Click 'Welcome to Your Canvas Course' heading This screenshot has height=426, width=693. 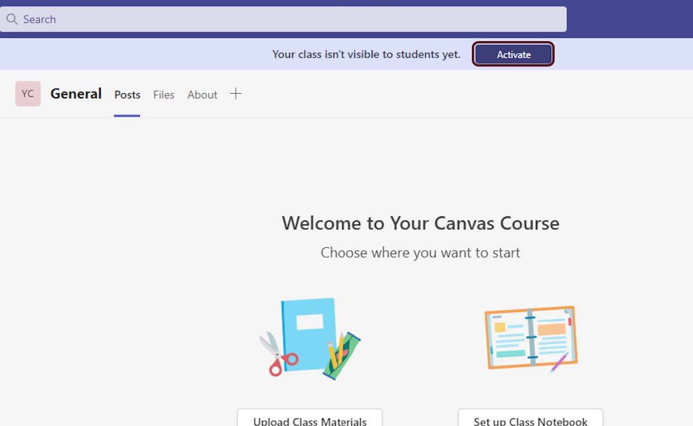tap(420, 223)
